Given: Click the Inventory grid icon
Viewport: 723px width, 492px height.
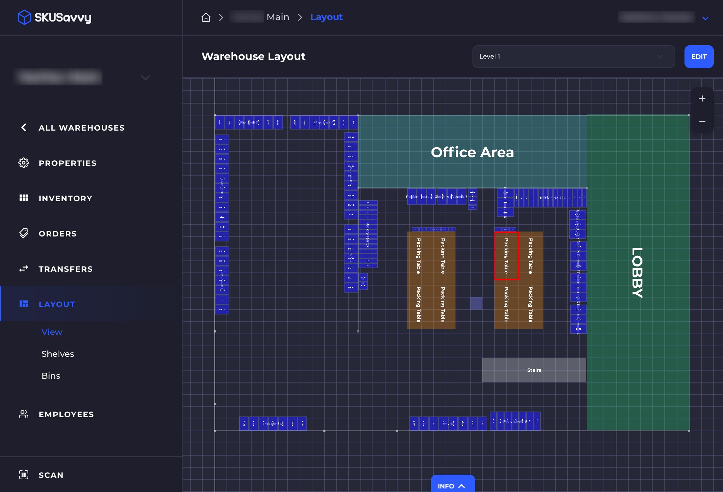Looking at the screenshot, I should coord(24,198).
